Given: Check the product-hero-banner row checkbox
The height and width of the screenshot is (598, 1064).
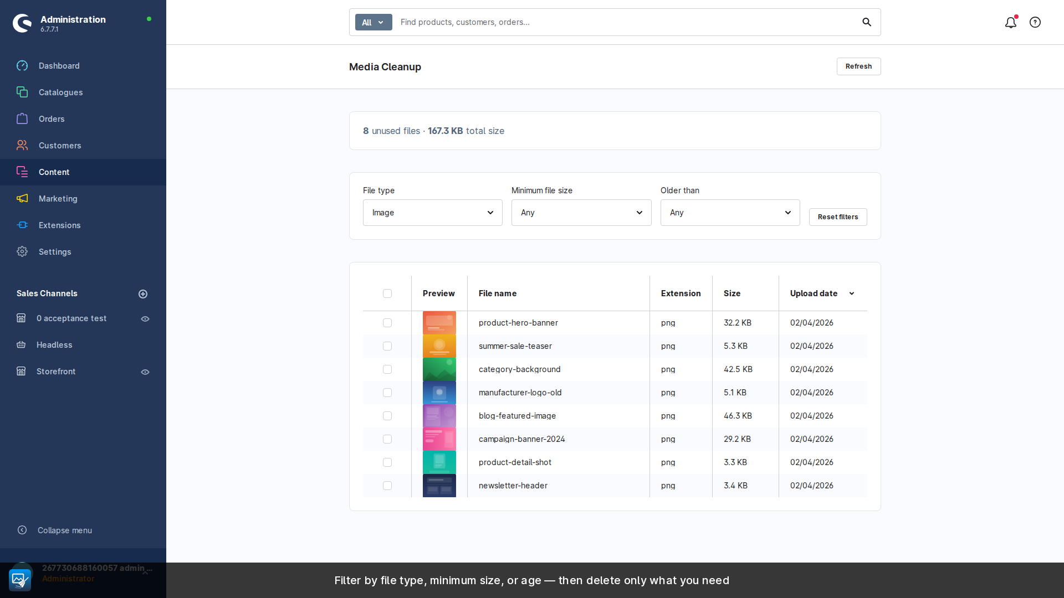Looking at the screenshot, I should 387,323.
